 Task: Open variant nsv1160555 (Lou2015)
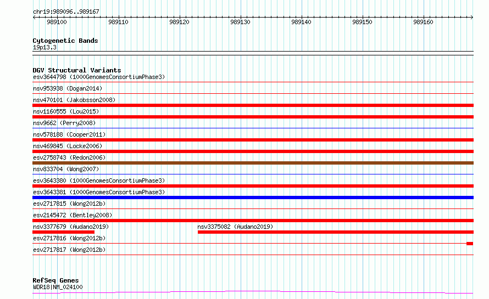[x=66, y=111]
